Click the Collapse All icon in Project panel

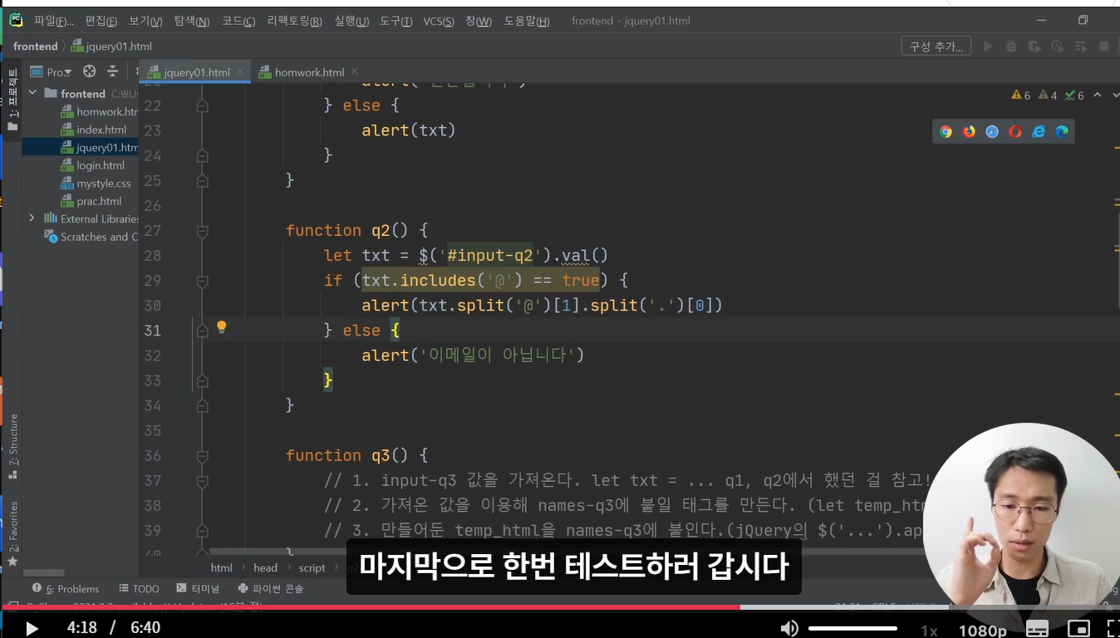tap(113, 71)
